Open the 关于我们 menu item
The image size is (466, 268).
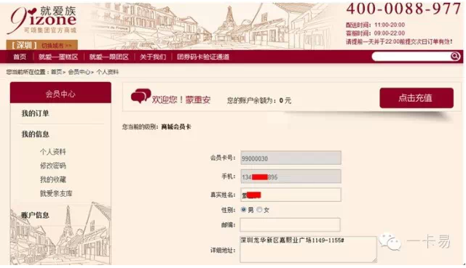153,57
